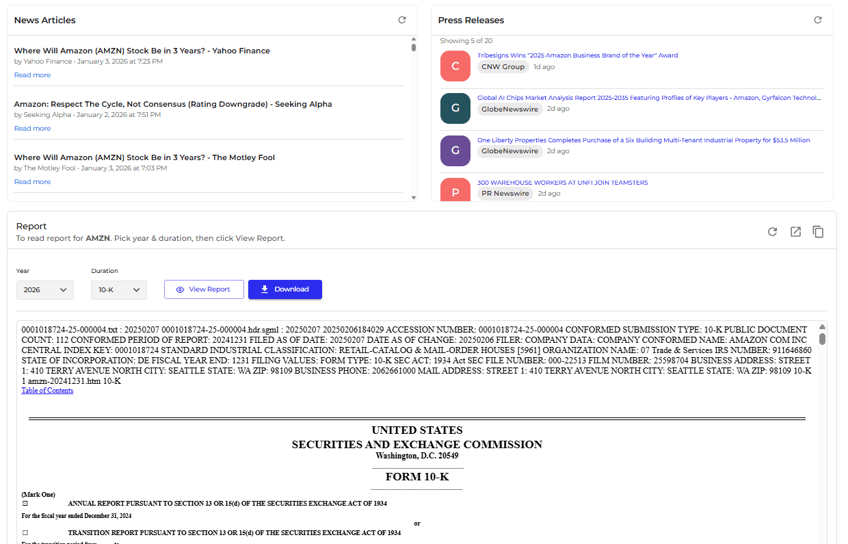Open the Duration dropdown showing 10-K
This screenshot has height=544, width=848.
click(x=119, y=289)
